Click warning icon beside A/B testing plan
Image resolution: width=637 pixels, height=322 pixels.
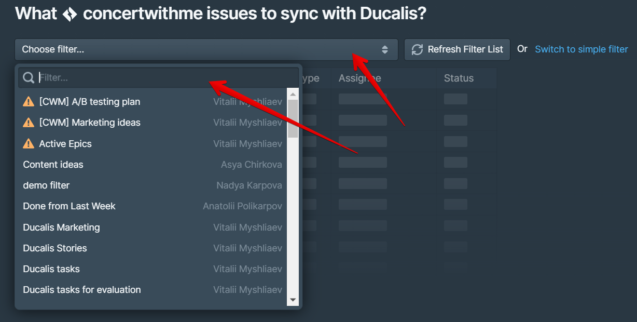[x=29, y=102]
